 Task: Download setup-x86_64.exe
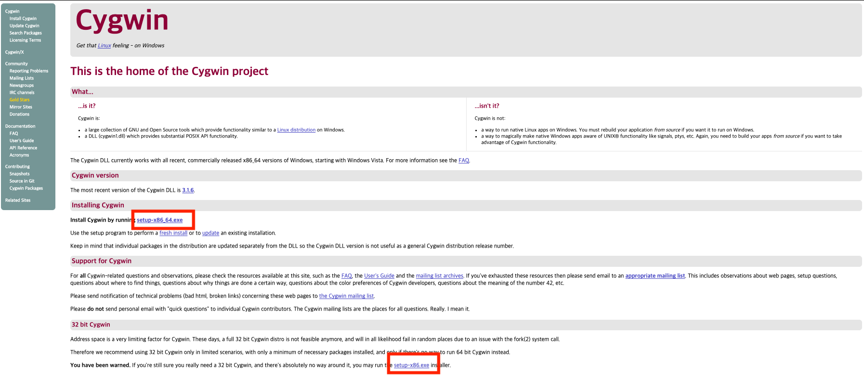click(159, 220)
